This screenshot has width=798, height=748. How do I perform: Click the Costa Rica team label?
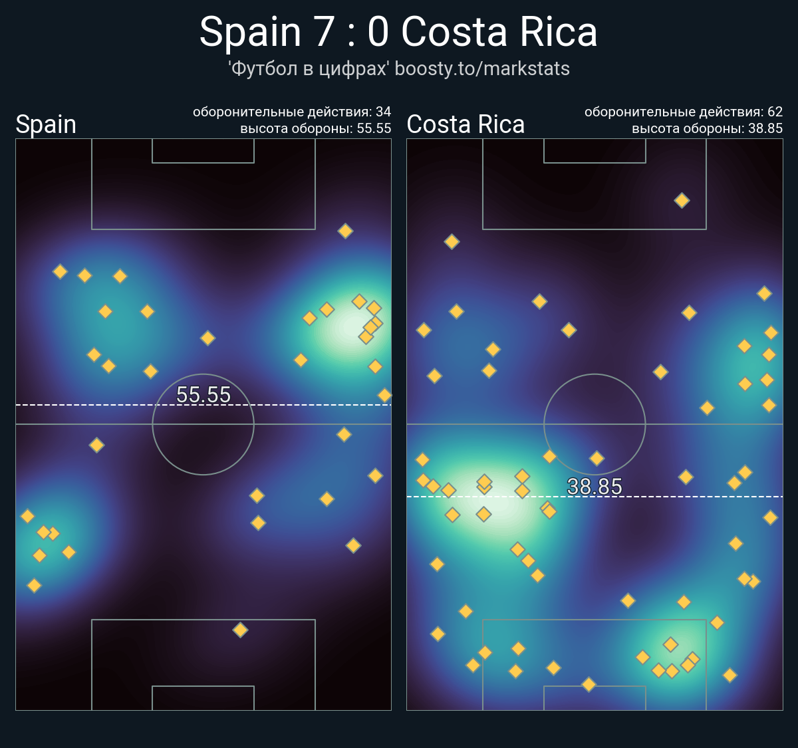465,124
